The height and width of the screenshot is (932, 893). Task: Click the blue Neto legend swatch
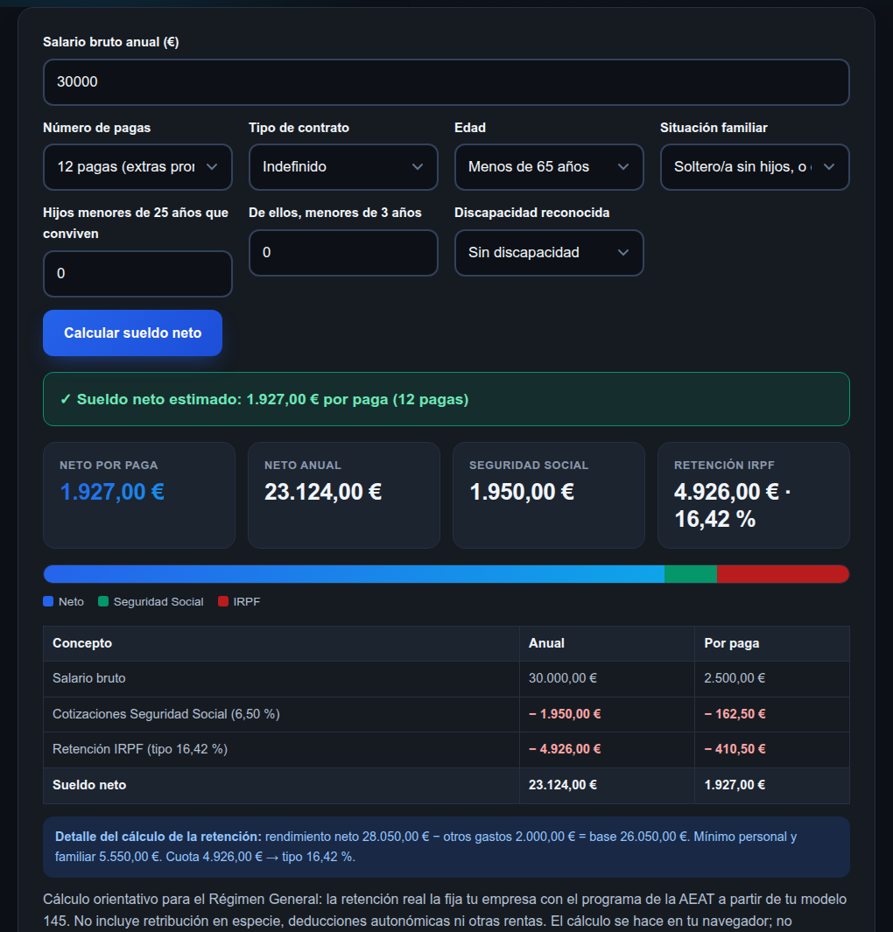48,601
